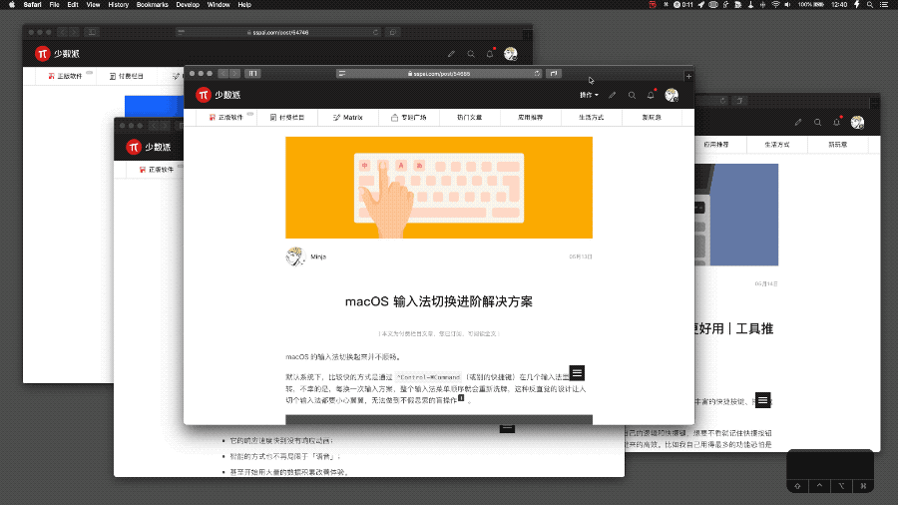This screenshot has width=898, height=505.
Task: Open notifications bell in the right rear window
Action: pos(836,122)
